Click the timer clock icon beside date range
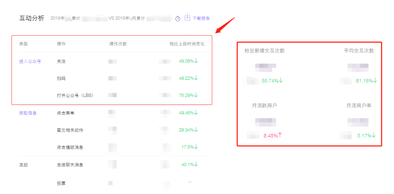This screenshot has width=394, height=194. (x=178, y=18)
